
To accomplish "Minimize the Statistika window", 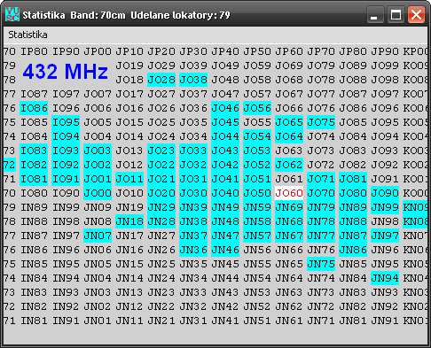I will [374, 14].
